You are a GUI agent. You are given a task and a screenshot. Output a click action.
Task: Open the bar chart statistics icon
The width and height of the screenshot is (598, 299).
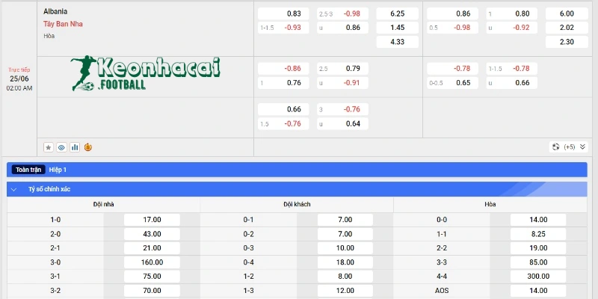coord(75,147)
